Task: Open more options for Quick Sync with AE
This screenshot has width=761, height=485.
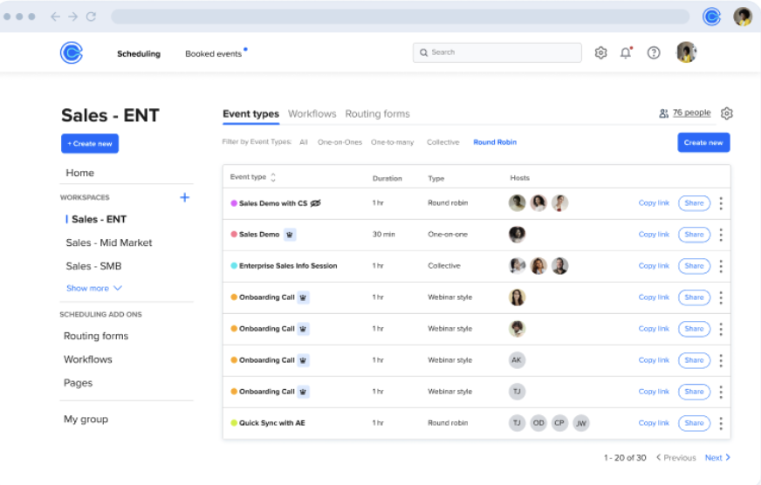Action: [721, 423]
